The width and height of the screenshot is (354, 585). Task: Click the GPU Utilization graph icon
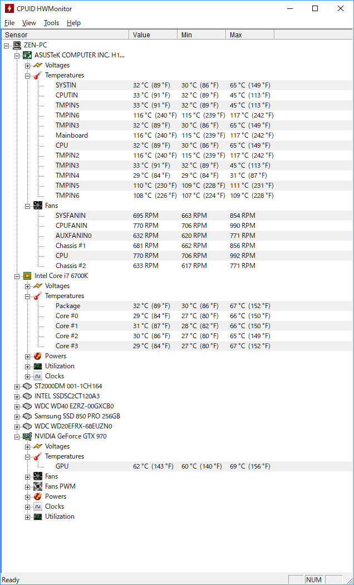click(x=38, y=516)
